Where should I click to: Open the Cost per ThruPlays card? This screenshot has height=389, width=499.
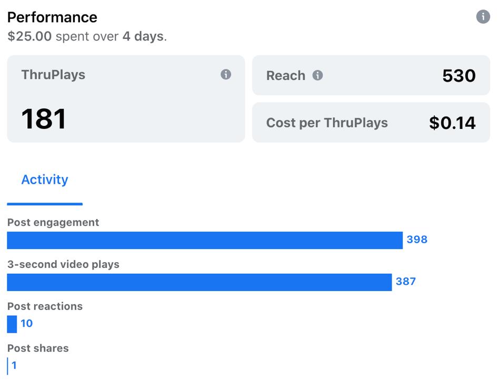coord(371,123)
